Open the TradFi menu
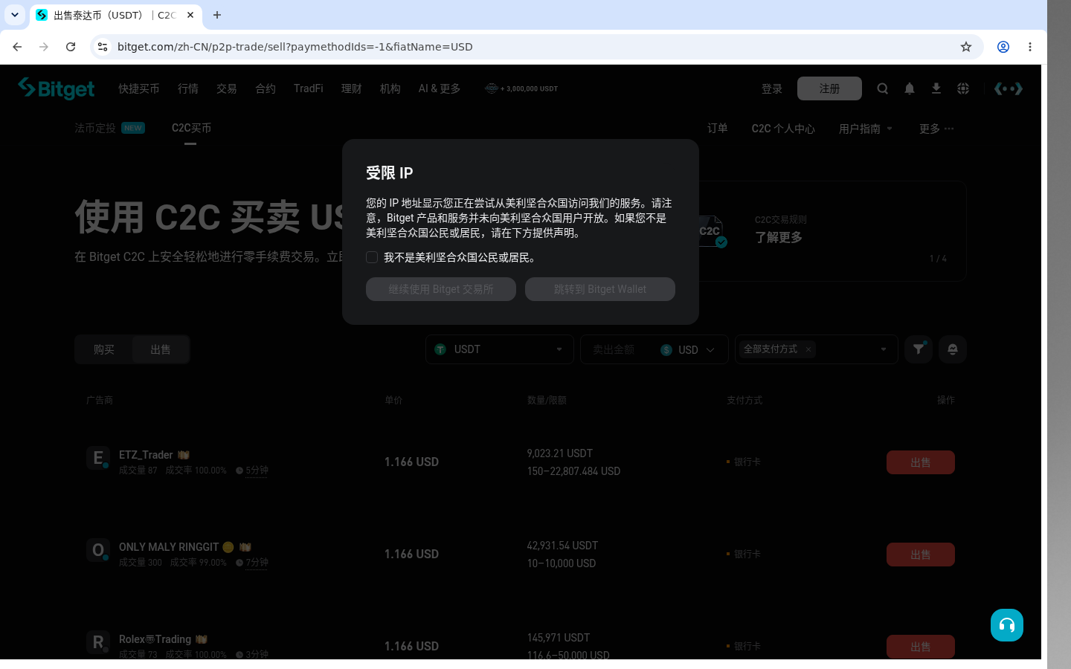The image size is (1071, 669). click(x=309, y=88)
